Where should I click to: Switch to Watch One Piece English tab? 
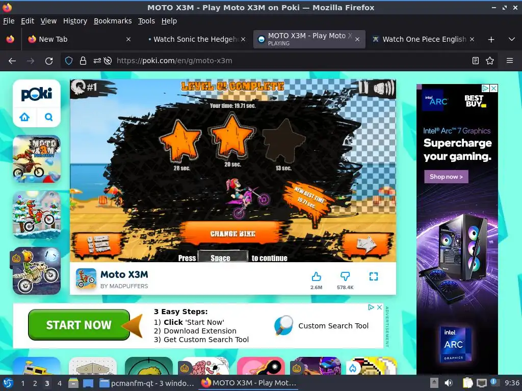pos(424,39)
